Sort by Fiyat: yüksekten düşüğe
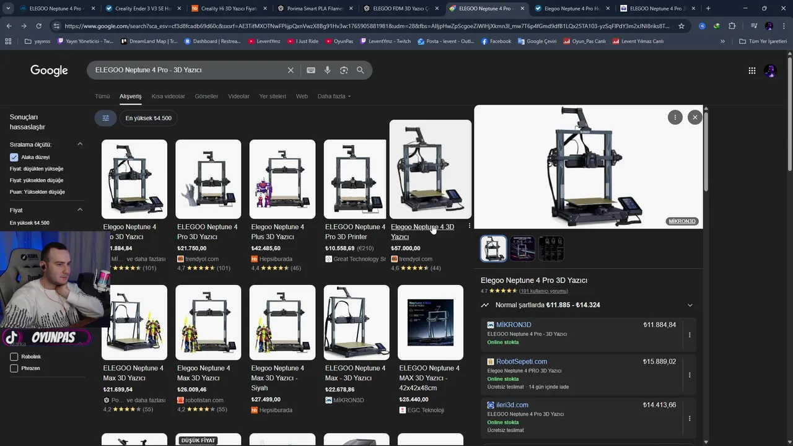 coord(37,180)
